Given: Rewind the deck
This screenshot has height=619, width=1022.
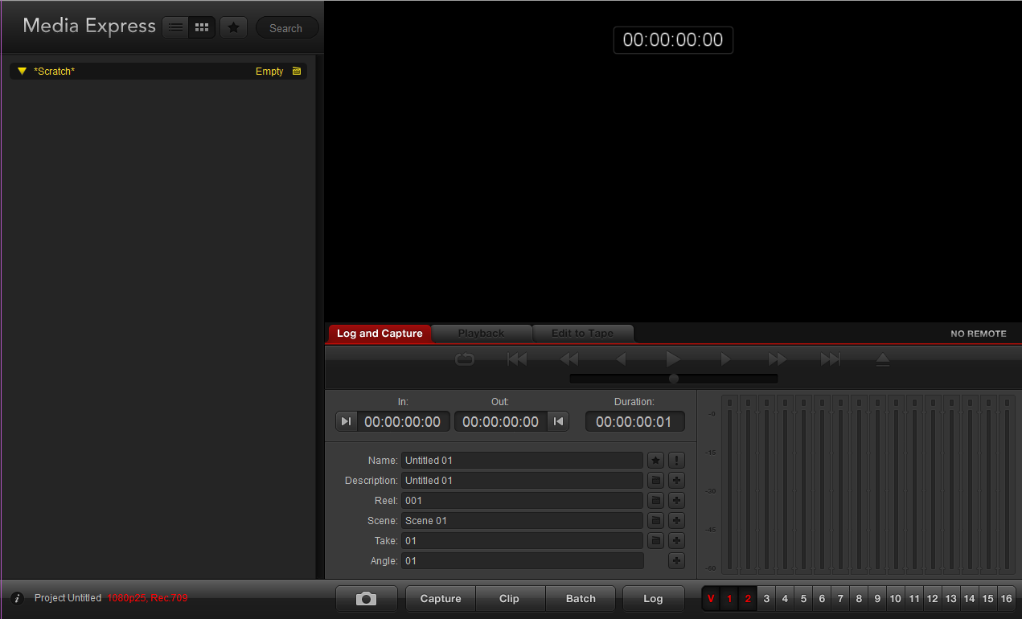Looking at the screenshot, I should (x=569, y=359).
